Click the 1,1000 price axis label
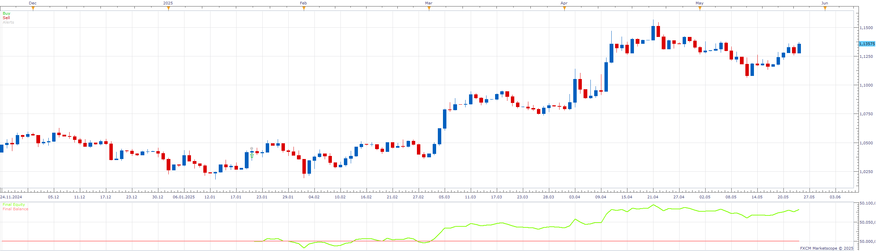 [866, 85]
